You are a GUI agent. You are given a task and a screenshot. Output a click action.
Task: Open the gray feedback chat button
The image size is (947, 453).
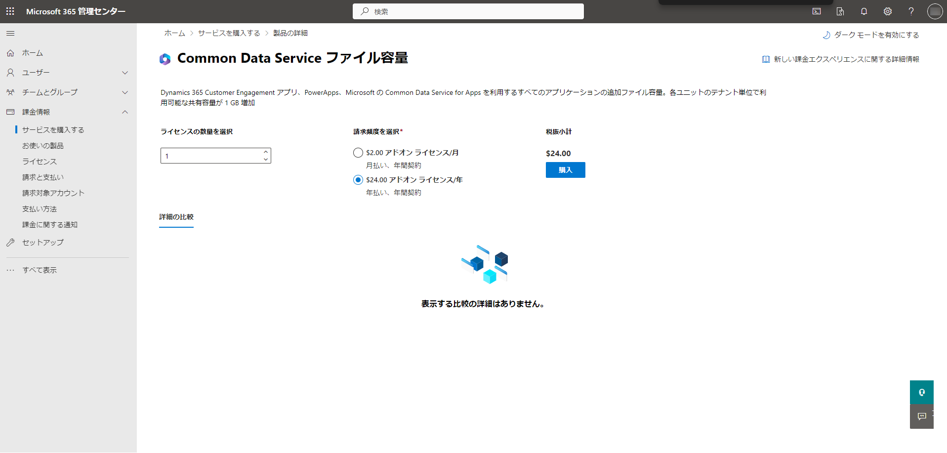click(922, 416)
